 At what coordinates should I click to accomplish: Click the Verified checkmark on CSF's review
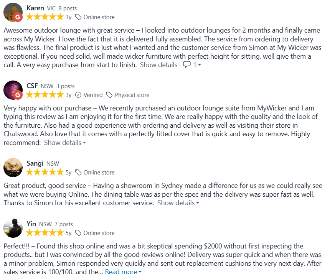79,95
